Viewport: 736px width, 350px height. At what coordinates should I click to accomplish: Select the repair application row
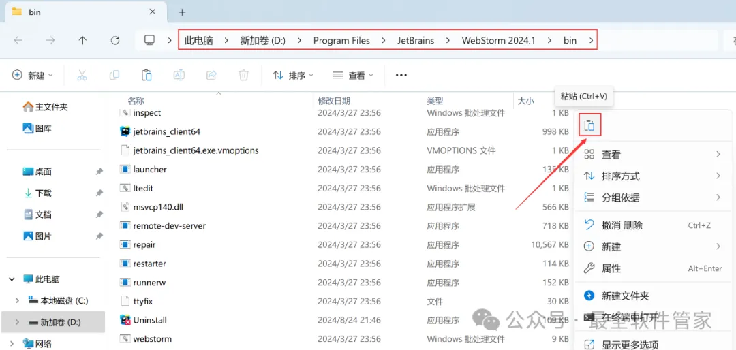345,244
